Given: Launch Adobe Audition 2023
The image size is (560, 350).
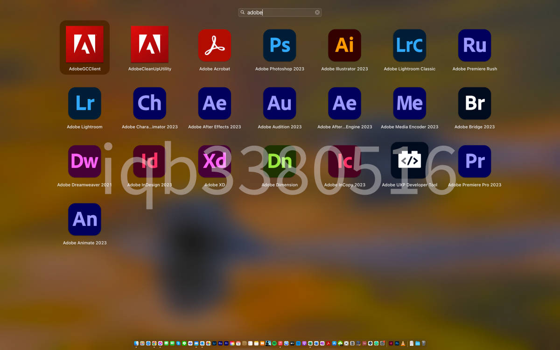Looking at the screenshot, I should [x=280, y=103].
